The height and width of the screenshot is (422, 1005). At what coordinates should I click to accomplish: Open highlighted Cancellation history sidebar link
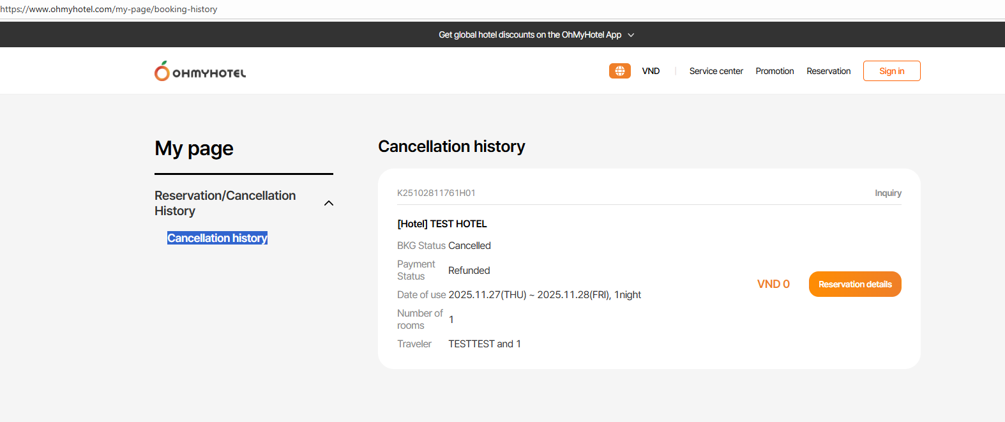pos(217,238)
